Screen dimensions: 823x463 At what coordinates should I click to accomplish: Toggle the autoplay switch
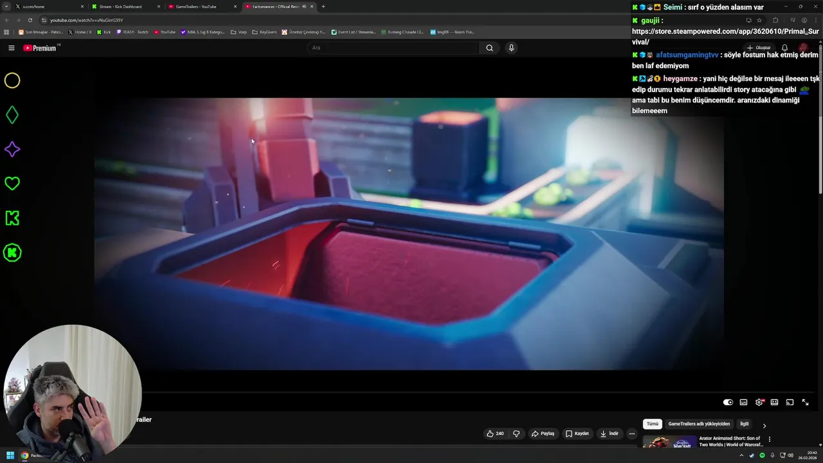pyautogui.click(x=728, y=403)
